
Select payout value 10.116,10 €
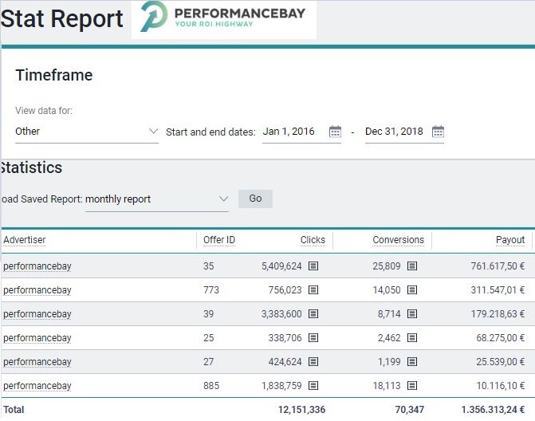[501, 386]
